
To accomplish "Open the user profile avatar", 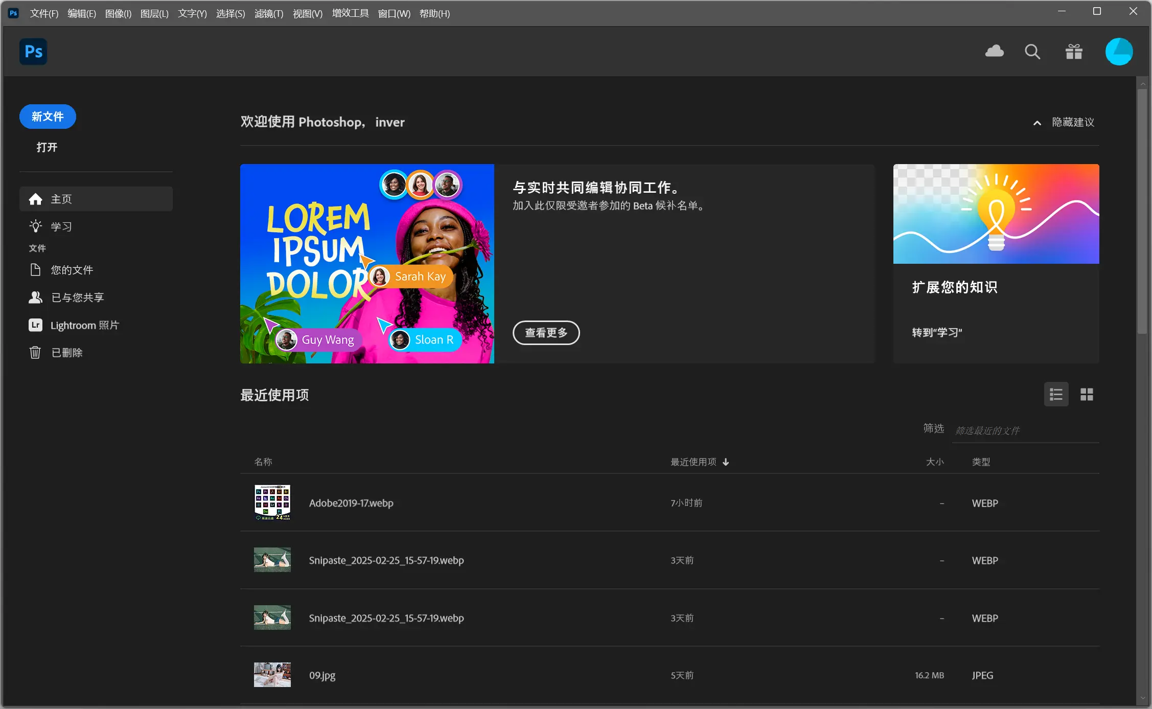I will click(1119, 52).
